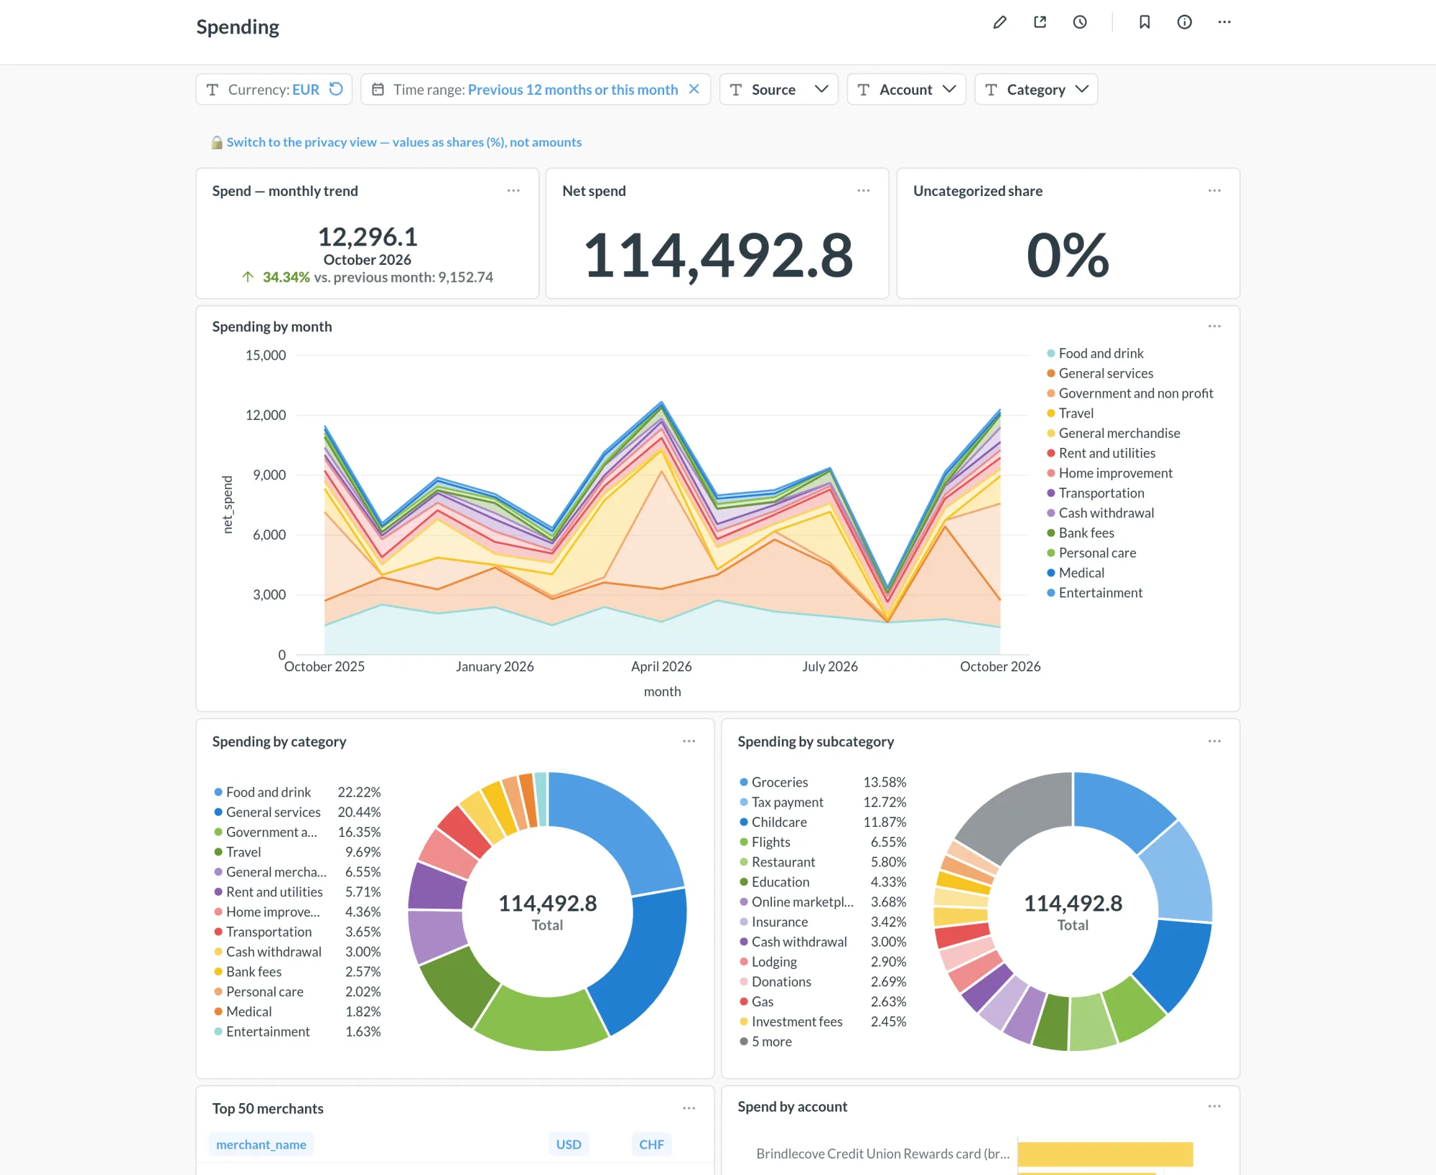Reset the Currency EUR filter

[336, 89]
